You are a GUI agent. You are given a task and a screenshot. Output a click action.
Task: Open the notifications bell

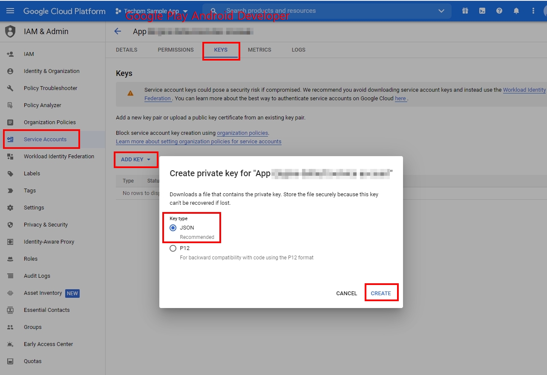point(516,11)
